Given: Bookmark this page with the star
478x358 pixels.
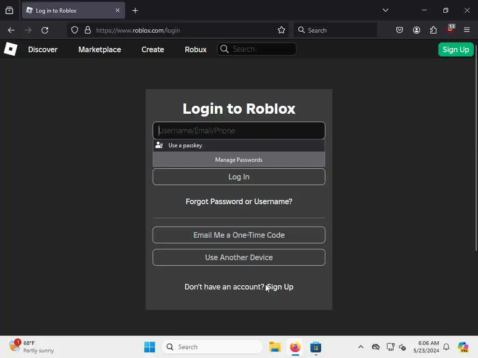Looking at the screenshot, I should coord(281,30).
